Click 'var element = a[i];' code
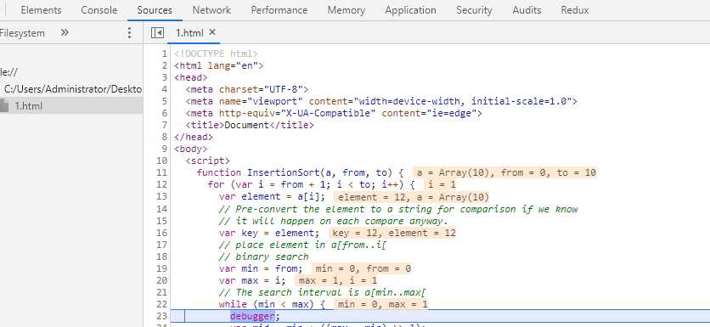The height and width of the screenshot is (327, 710). coord(272,196)
